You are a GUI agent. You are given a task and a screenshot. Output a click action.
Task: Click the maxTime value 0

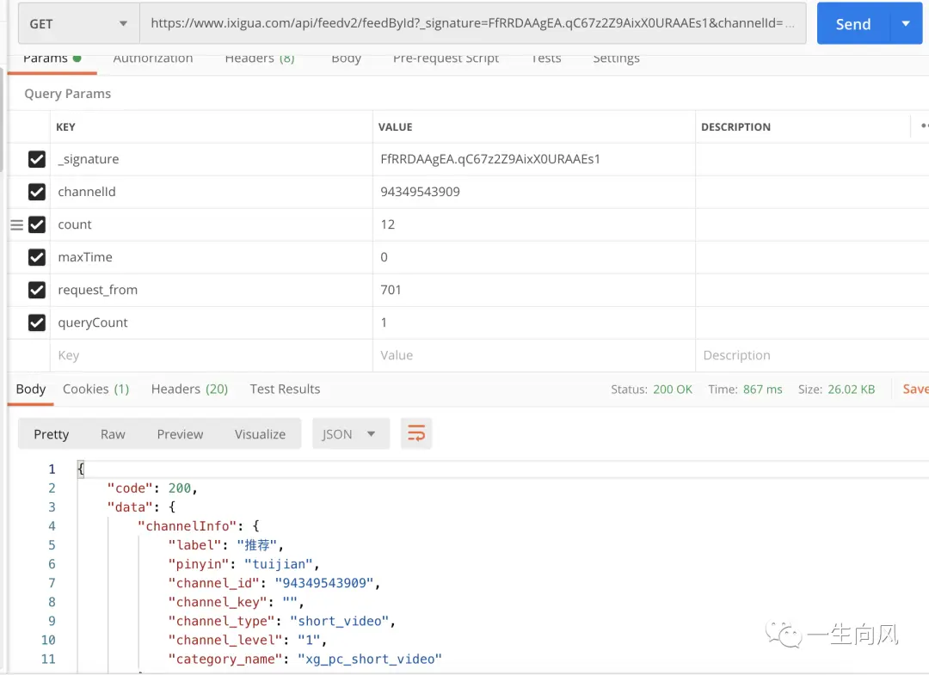tap(384, 257)
